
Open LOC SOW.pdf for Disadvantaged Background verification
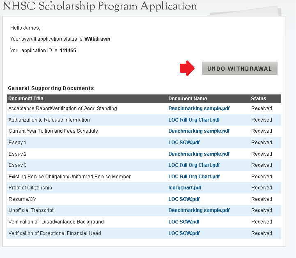click(x=184, y=222)
